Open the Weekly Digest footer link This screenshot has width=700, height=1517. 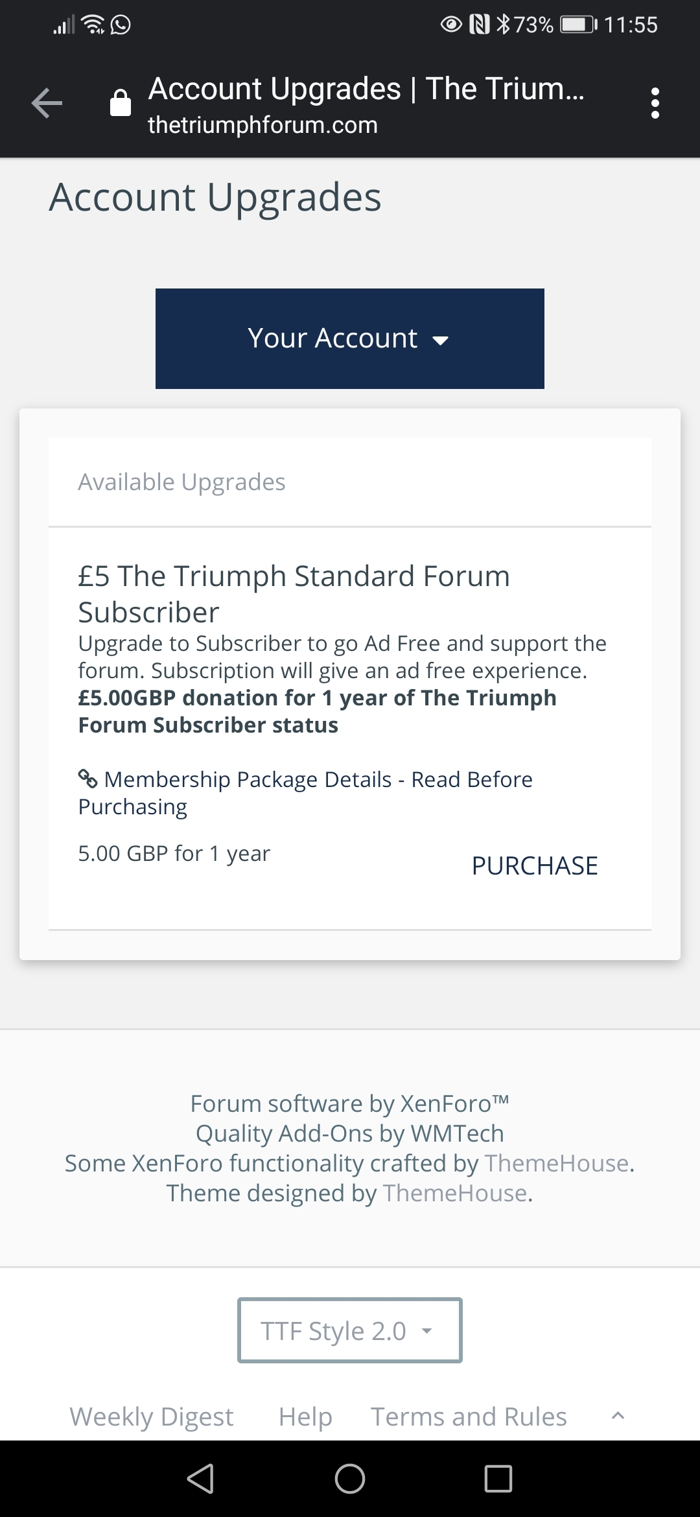pos(151,1417)
